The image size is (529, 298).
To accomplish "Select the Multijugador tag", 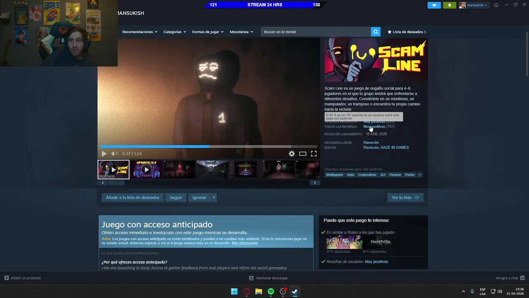I will [x=335, y=175].
